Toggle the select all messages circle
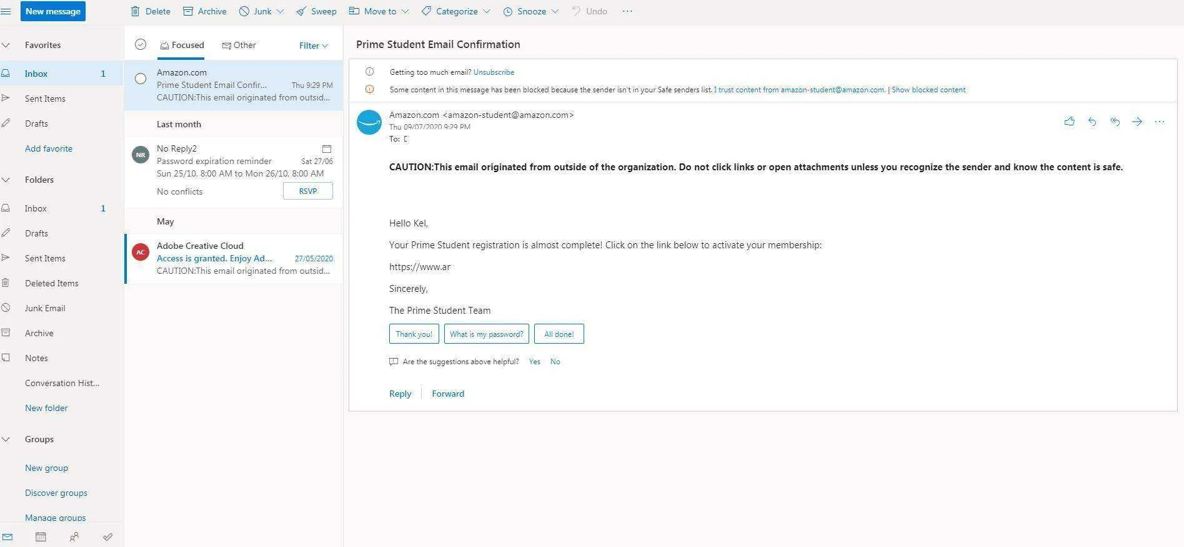 tap(141, 44)
